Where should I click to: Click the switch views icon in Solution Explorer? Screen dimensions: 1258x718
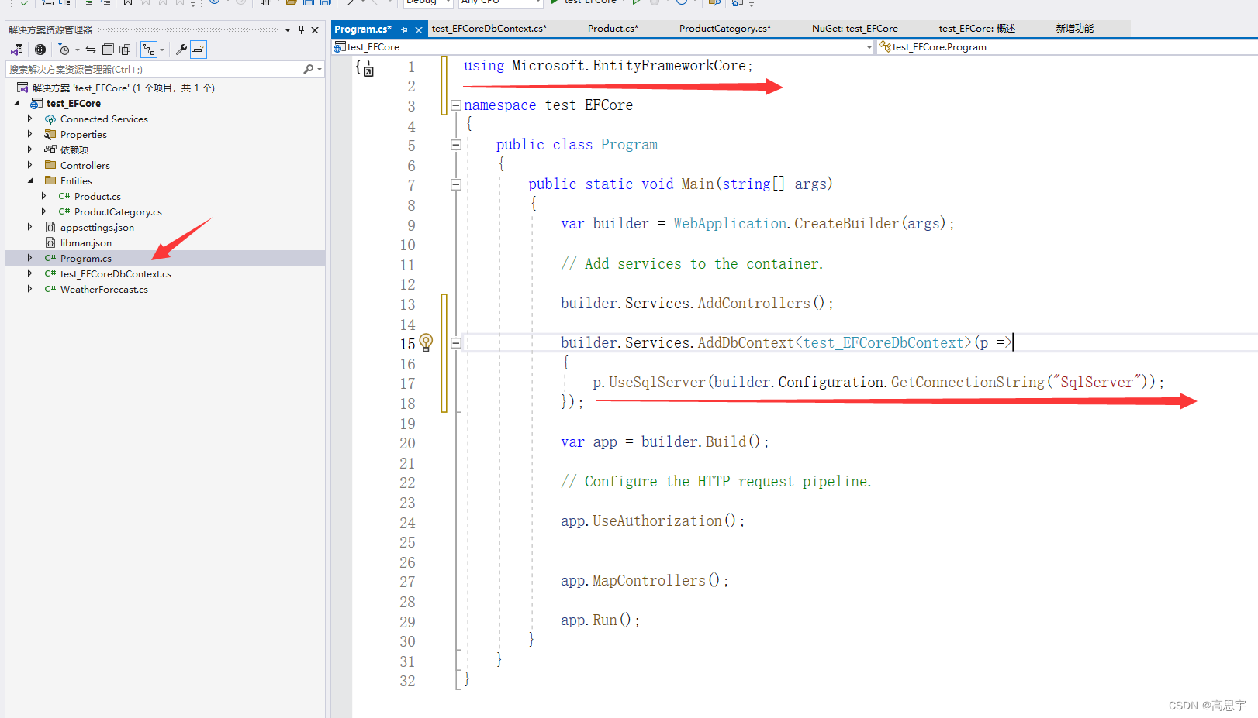coord(17,50)
